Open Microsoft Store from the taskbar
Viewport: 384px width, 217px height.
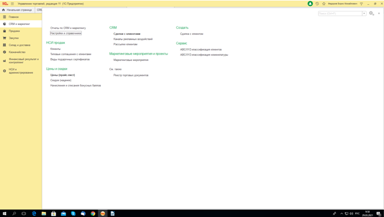tap(53, 214)
